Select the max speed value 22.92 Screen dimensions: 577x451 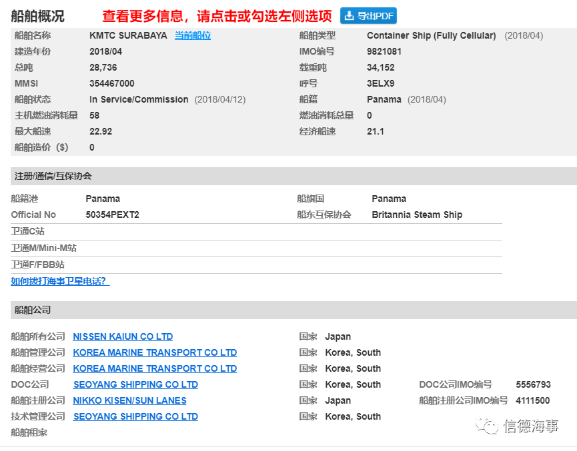coord(101,132)
